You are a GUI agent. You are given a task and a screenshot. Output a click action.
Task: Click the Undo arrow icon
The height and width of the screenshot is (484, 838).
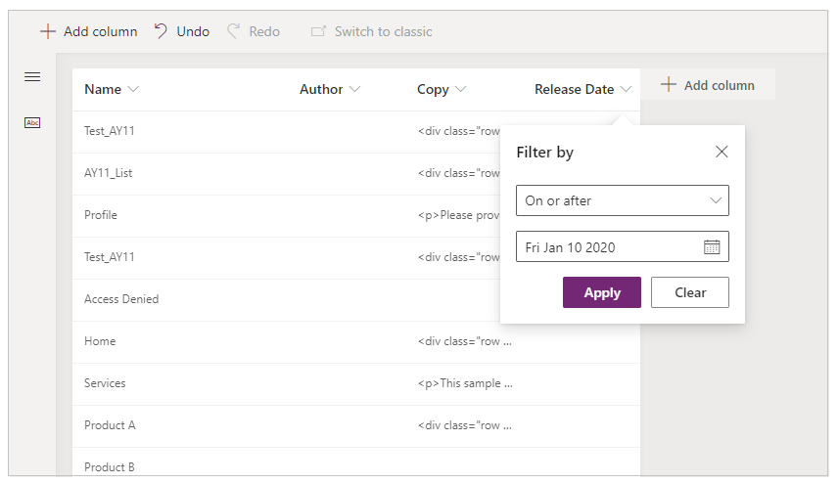pos(162,31)
